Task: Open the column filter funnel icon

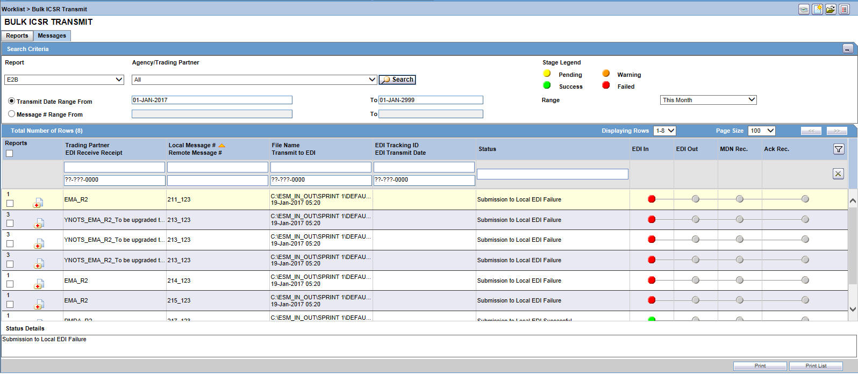Action: [838, 149]
